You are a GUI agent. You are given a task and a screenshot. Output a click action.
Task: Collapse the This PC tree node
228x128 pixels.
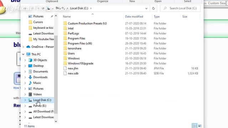[23, 54]
